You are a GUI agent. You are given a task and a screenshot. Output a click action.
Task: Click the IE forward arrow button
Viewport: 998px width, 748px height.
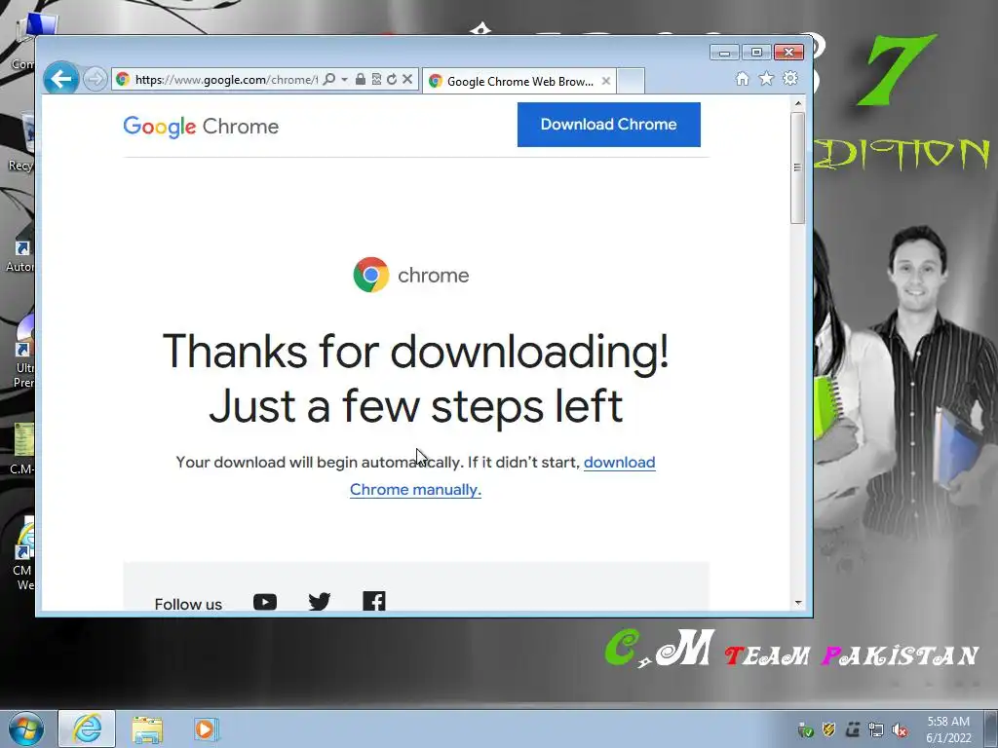(x=95, y=80)
